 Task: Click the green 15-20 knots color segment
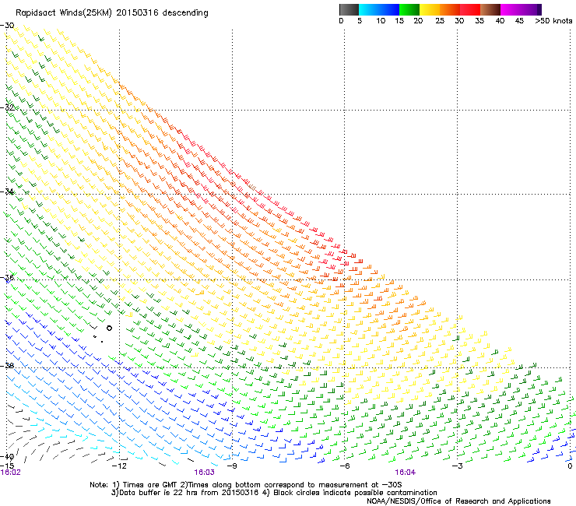click(x=409, y=9)
